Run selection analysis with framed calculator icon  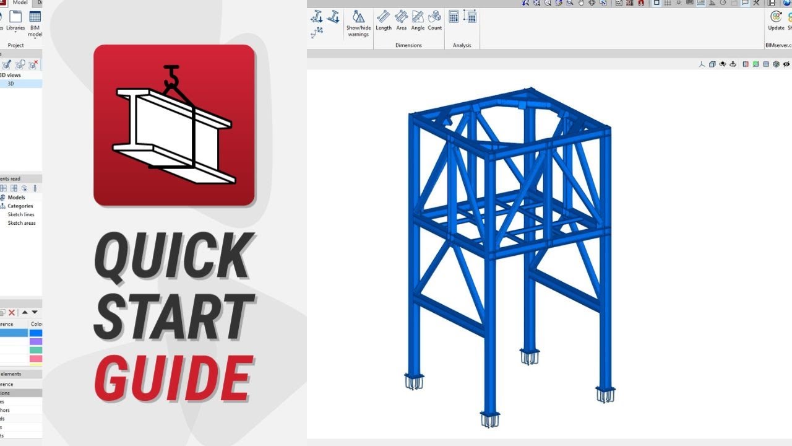pyautogui.click(x=470, y=17)
